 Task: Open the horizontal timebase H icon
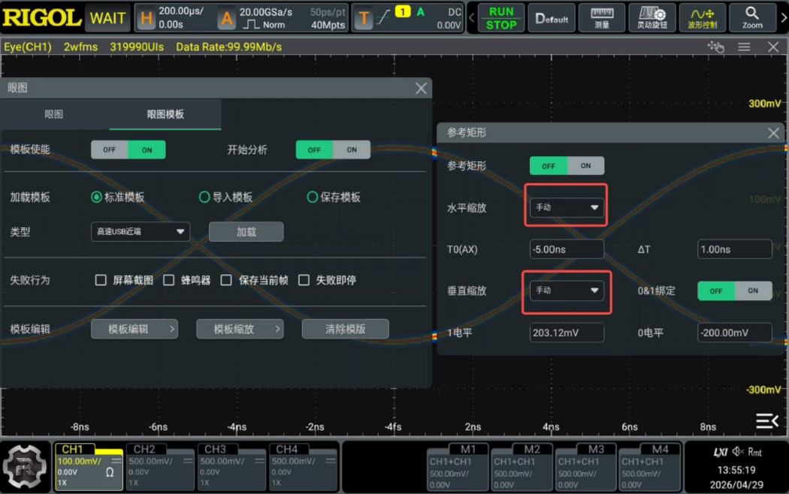(x=146, y=19)
